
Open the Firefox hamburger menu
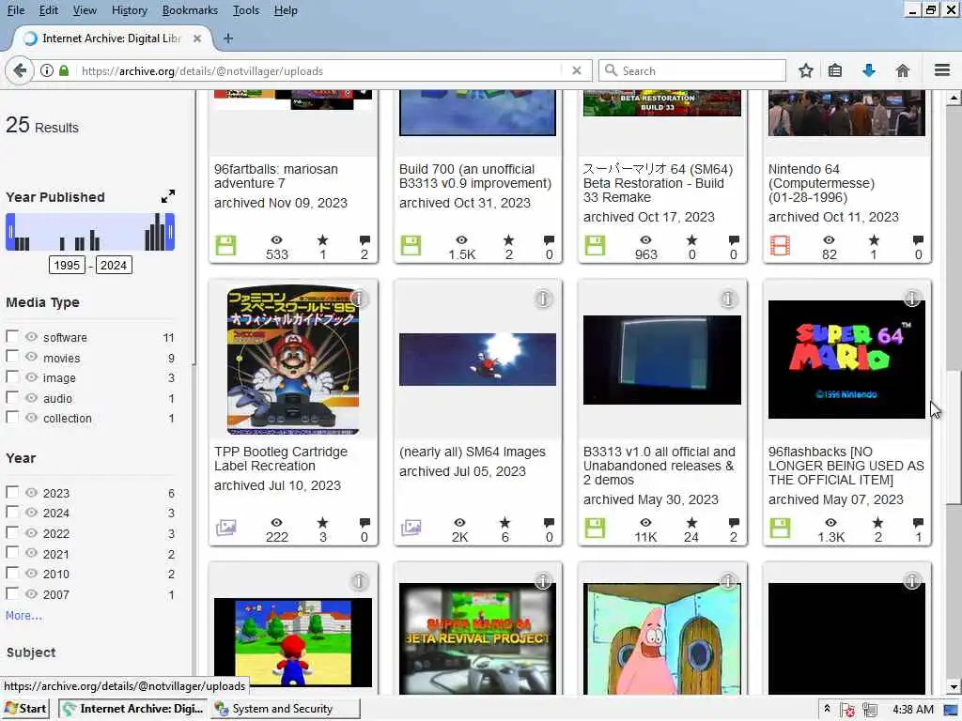coord(941,70)
